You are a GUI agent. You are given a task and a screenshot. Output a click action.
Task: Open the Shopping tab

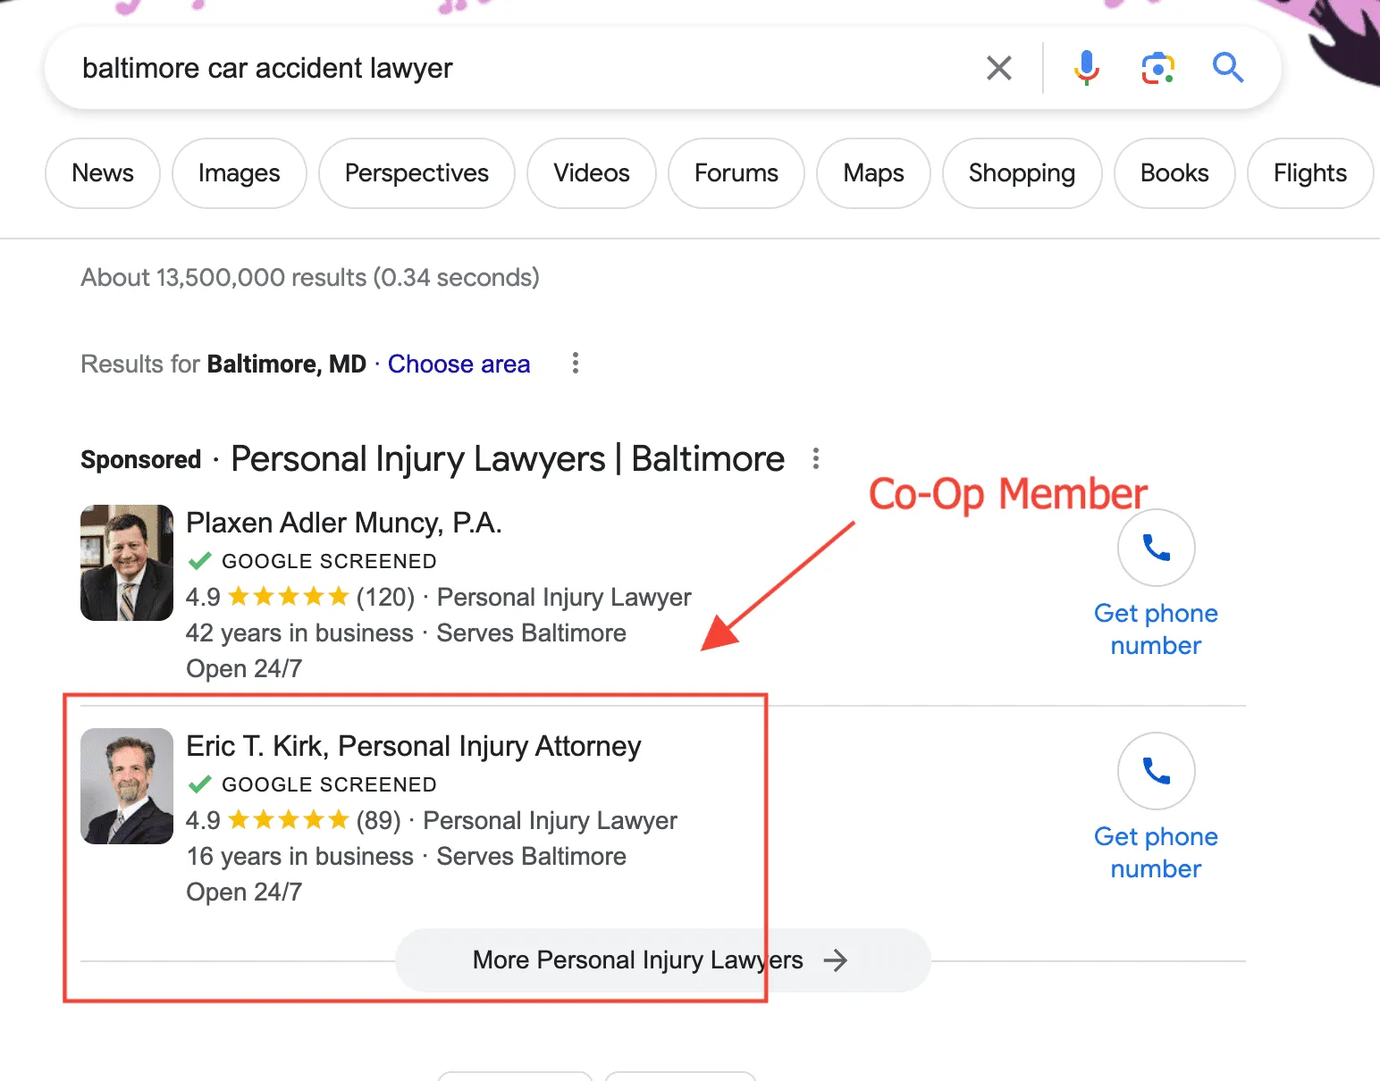tap(1022, 173)
